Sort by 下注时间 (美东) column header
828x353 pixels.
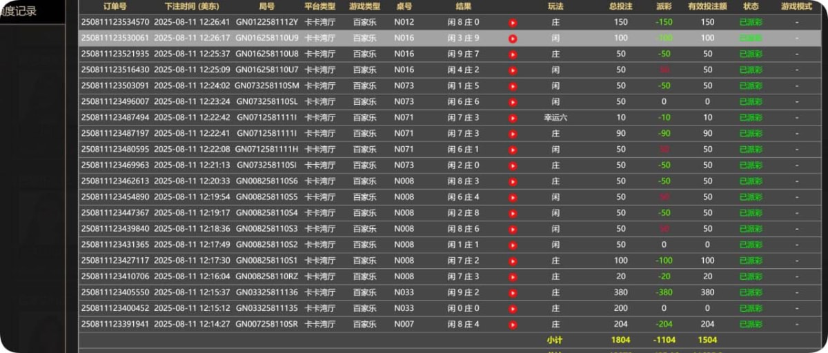point(192,6)
